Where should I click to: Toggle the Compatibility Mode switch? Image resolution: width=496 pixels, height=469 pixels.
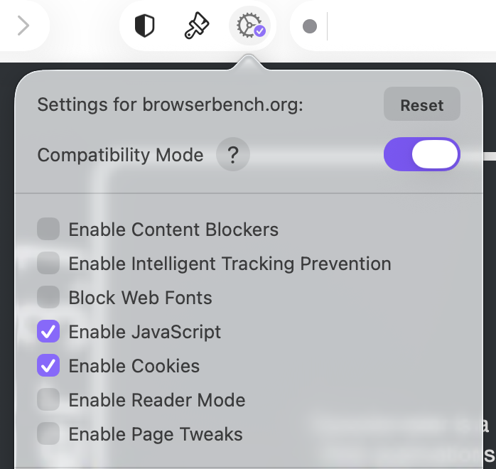click(422, 154)
